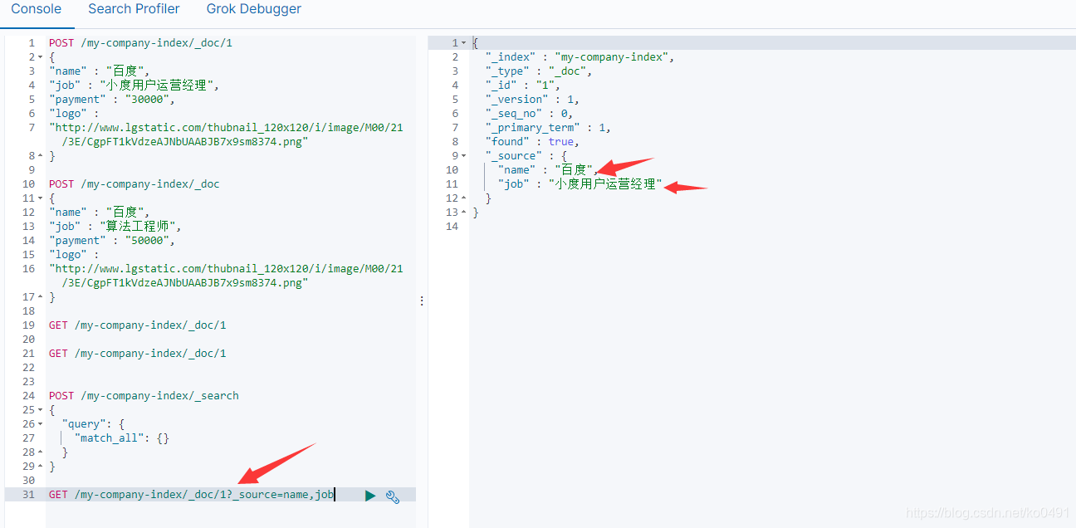
Task: Click gutter line number 14 in the response pane
Action: click(x=452, y=227)
